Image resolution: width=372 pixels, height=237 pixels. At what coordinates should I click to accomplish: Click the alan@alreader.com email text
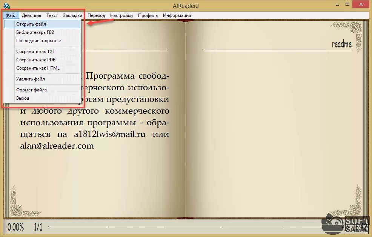tap(57, 146)
